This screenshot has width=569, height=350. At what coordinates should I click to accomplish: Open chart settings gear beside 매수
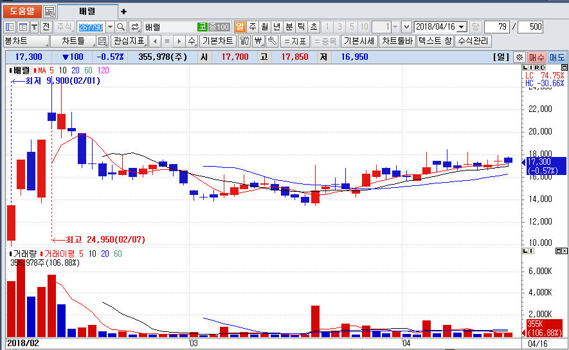coord(519,57)
